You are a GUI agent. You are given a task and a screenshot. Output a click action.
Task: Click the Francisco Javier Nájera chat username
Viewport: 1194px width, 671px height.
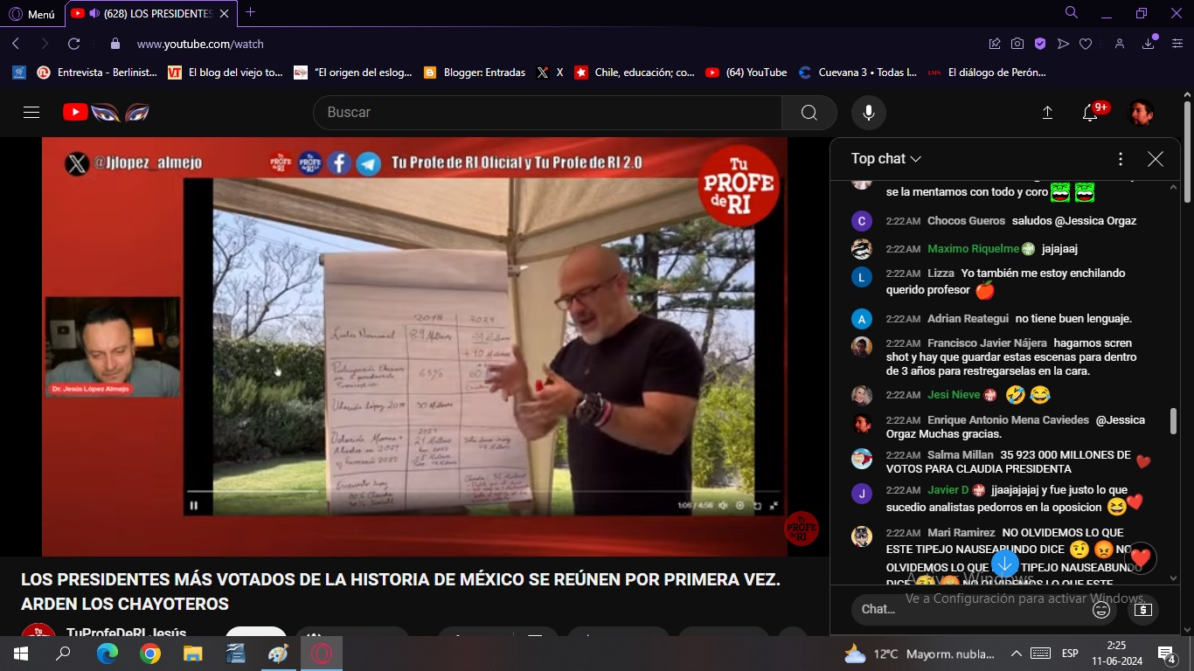pos(987,343)
